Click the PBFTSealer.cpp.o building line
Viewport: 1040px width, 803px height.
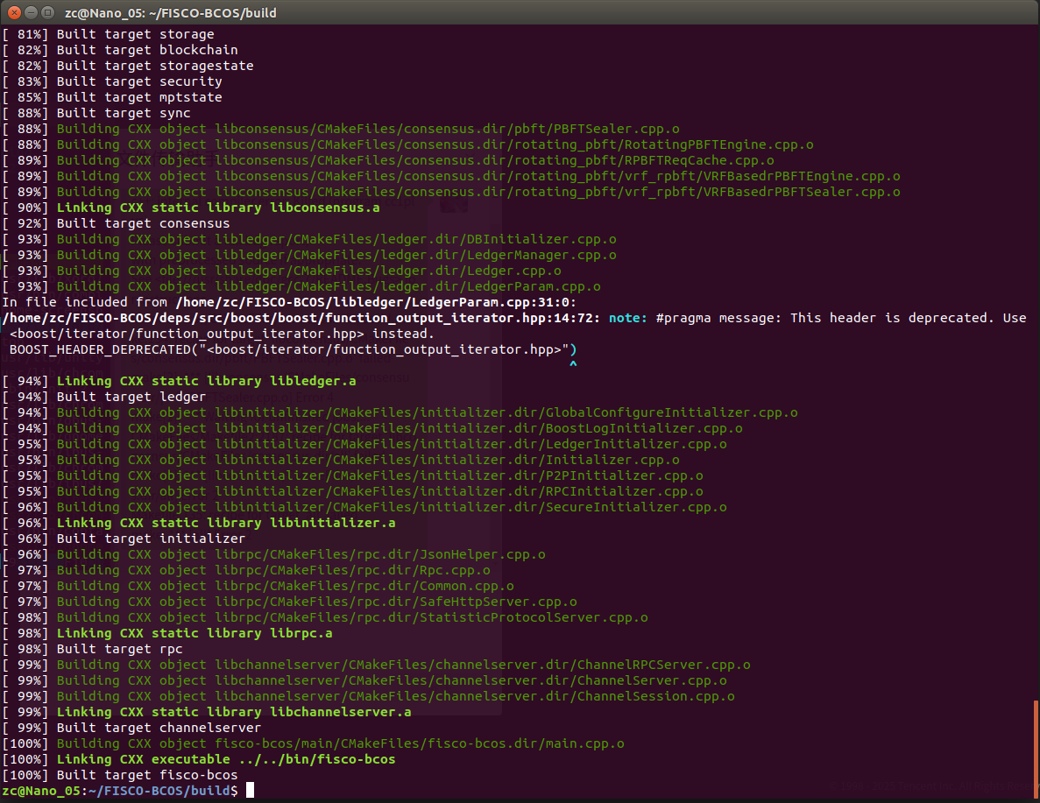pyautogui.click(x=341, y=129)
